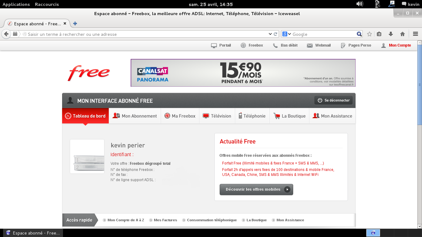Show bookmarks list icon in toolbar
Screen dimensions: 422x237
coord(379,34)
